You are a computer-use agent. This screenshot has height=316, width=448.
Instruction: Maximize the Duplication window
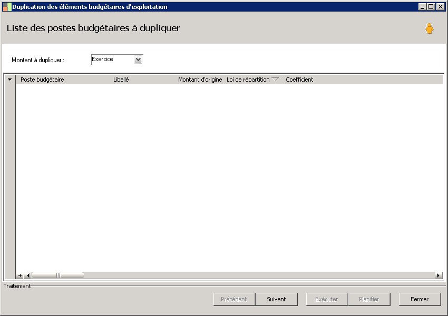[x=431, y=6]
